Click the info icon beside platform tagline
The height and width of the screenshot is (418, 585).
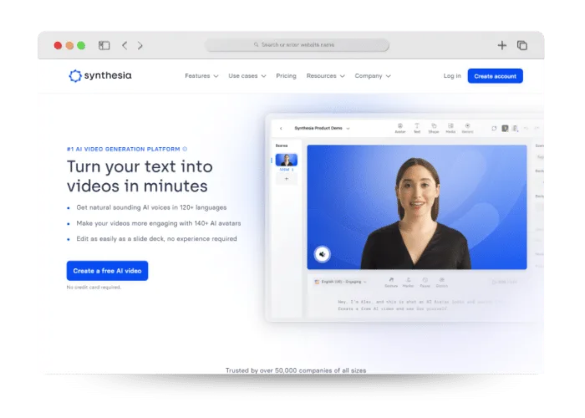point(185,149)
